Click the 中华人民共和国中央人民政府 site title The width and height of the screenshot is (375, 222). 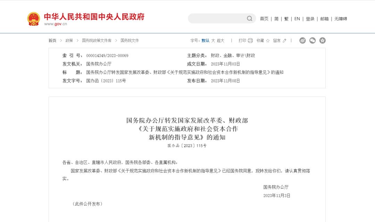[94, 17]
